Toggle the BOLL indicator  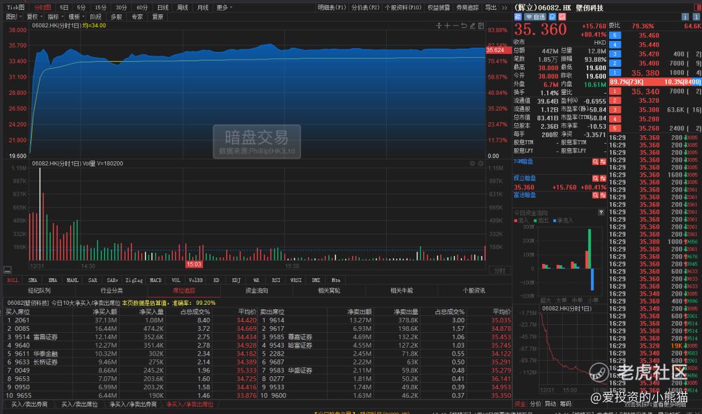coord(12,280)
